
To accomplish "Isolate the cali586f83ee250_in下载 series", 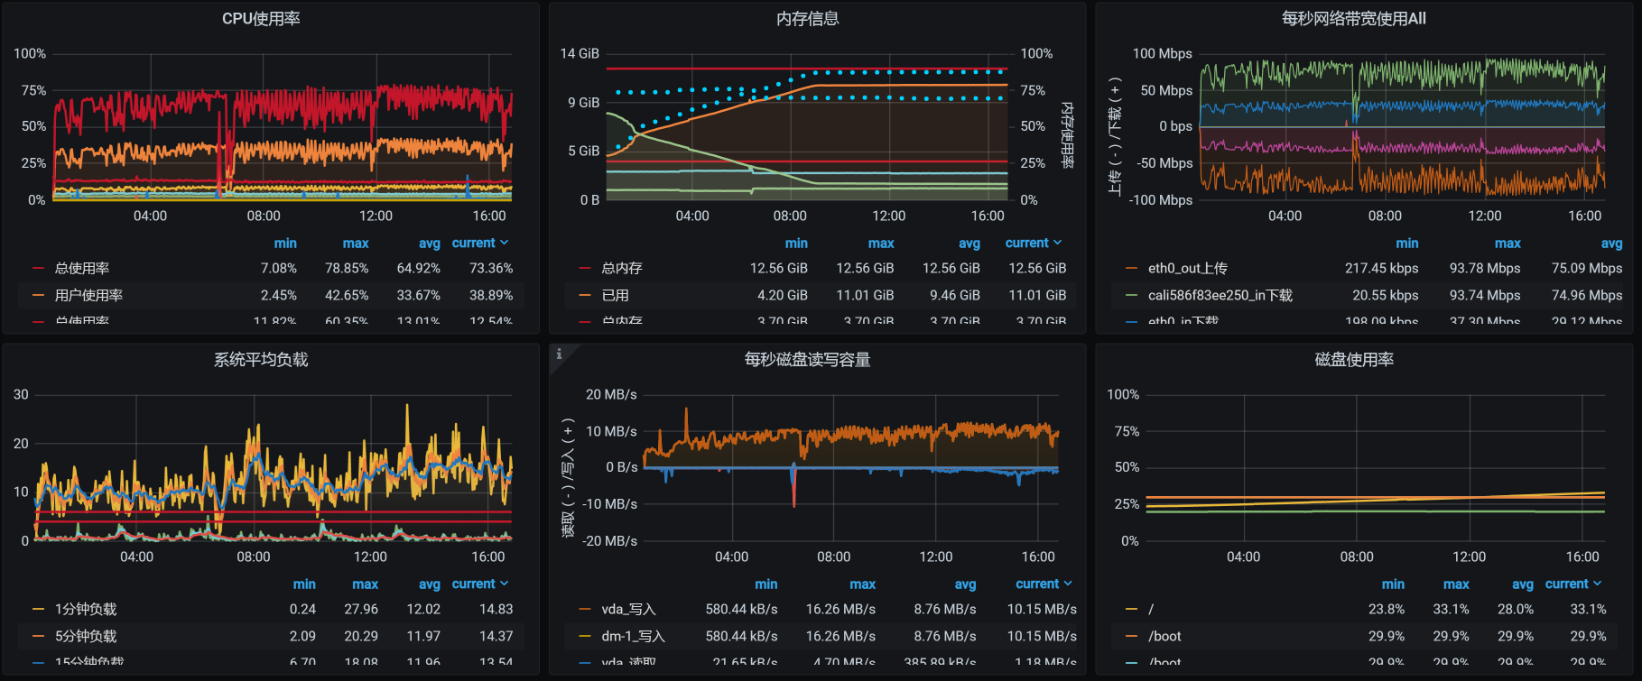I will click(x=1220, y=295).
